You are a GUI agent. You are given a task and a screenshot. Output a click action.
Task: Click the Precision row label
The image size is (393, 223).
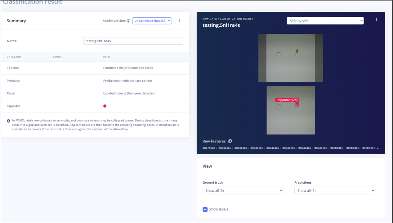(13, 81)
